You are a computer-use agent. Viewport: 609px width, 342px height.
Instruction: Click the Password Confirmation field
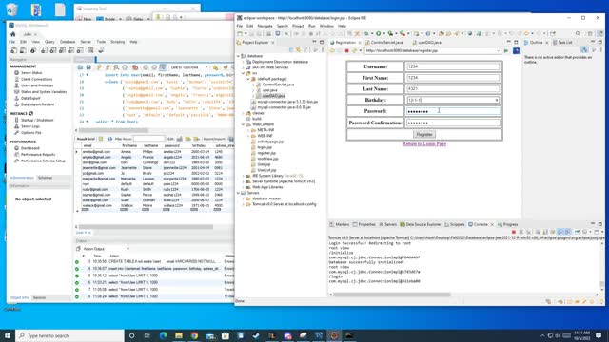pyautogui.click(x=453, y=123)
